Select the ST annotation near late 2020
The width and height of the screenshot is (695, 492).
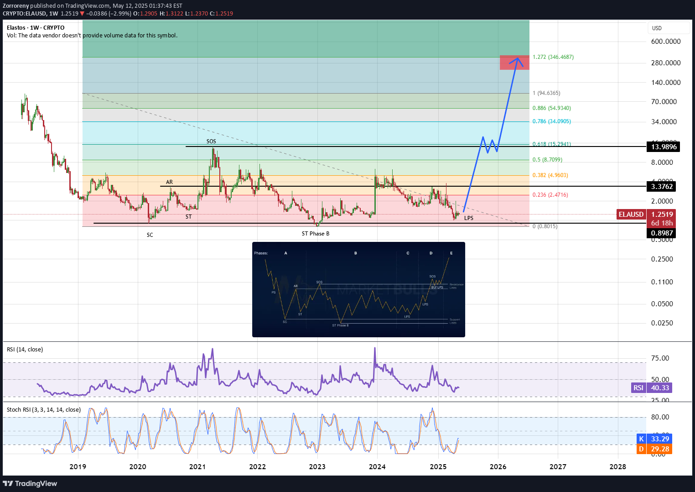(189, 217)
